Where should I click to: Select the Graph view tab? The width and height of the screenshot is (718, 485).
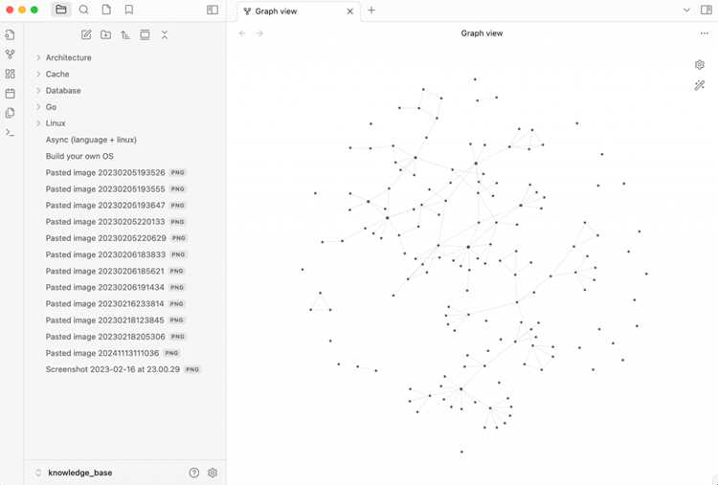point(276,11)
